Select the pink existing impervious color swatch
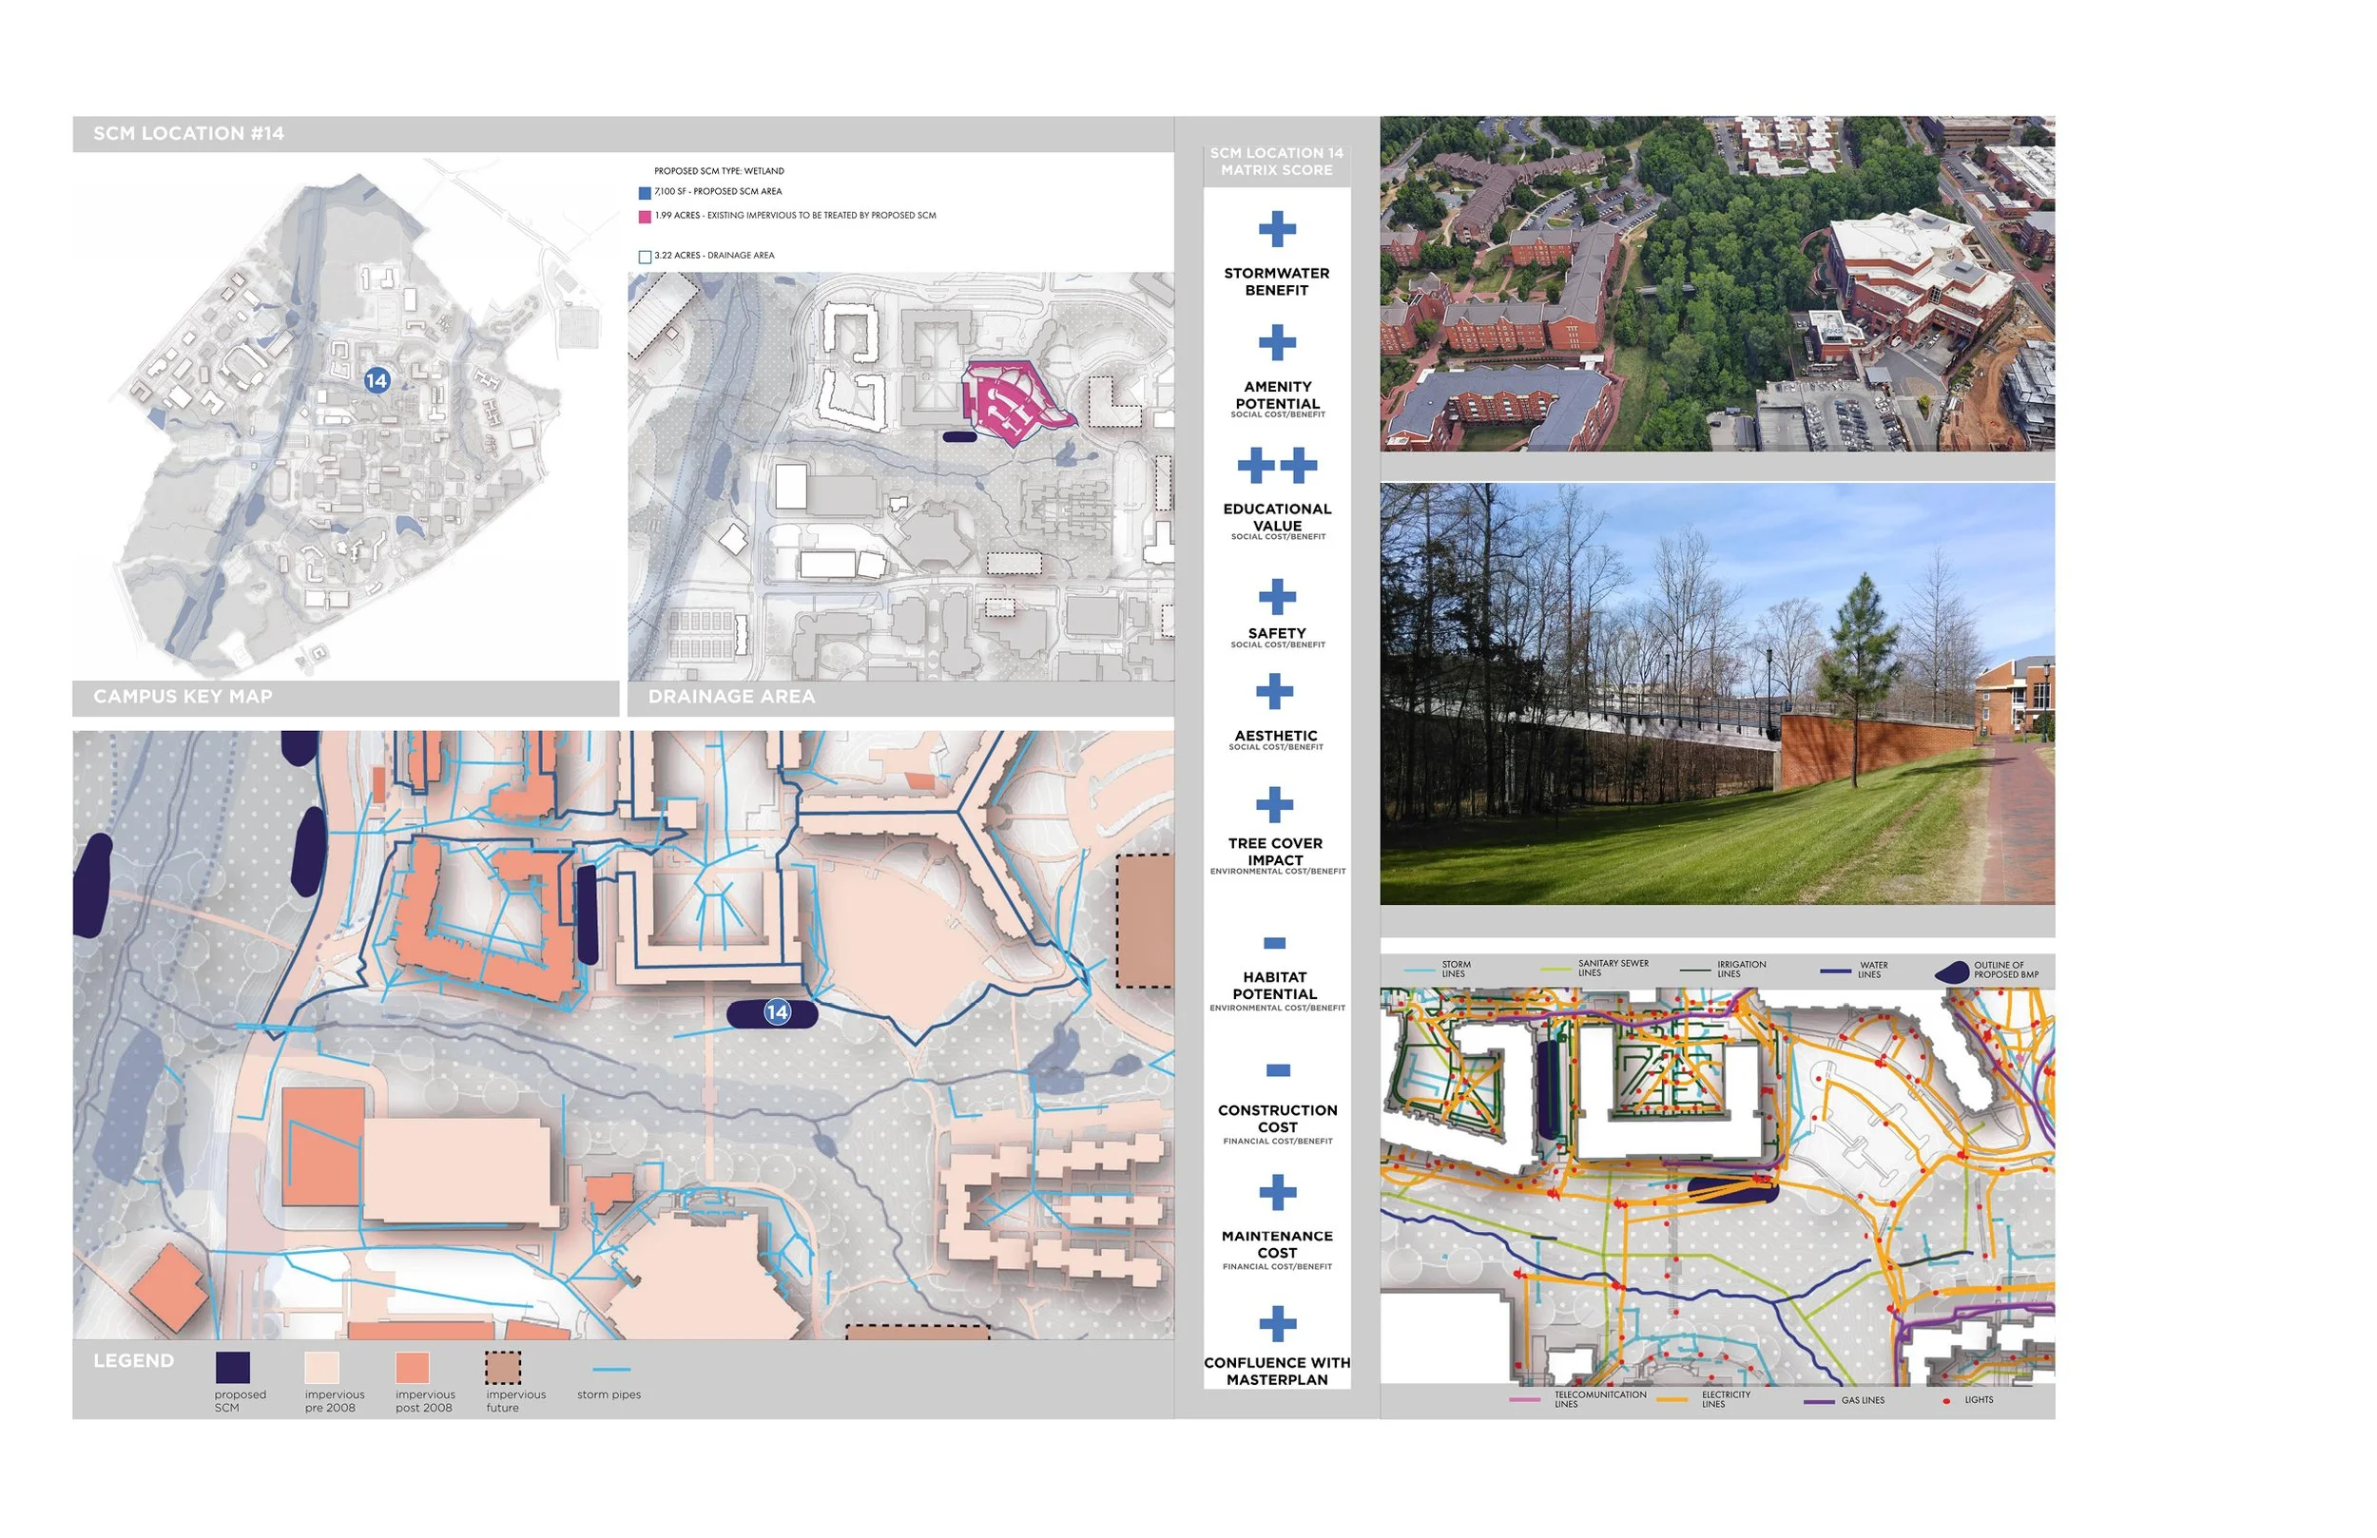2377x1538 pixels. [x=646, y=216]
